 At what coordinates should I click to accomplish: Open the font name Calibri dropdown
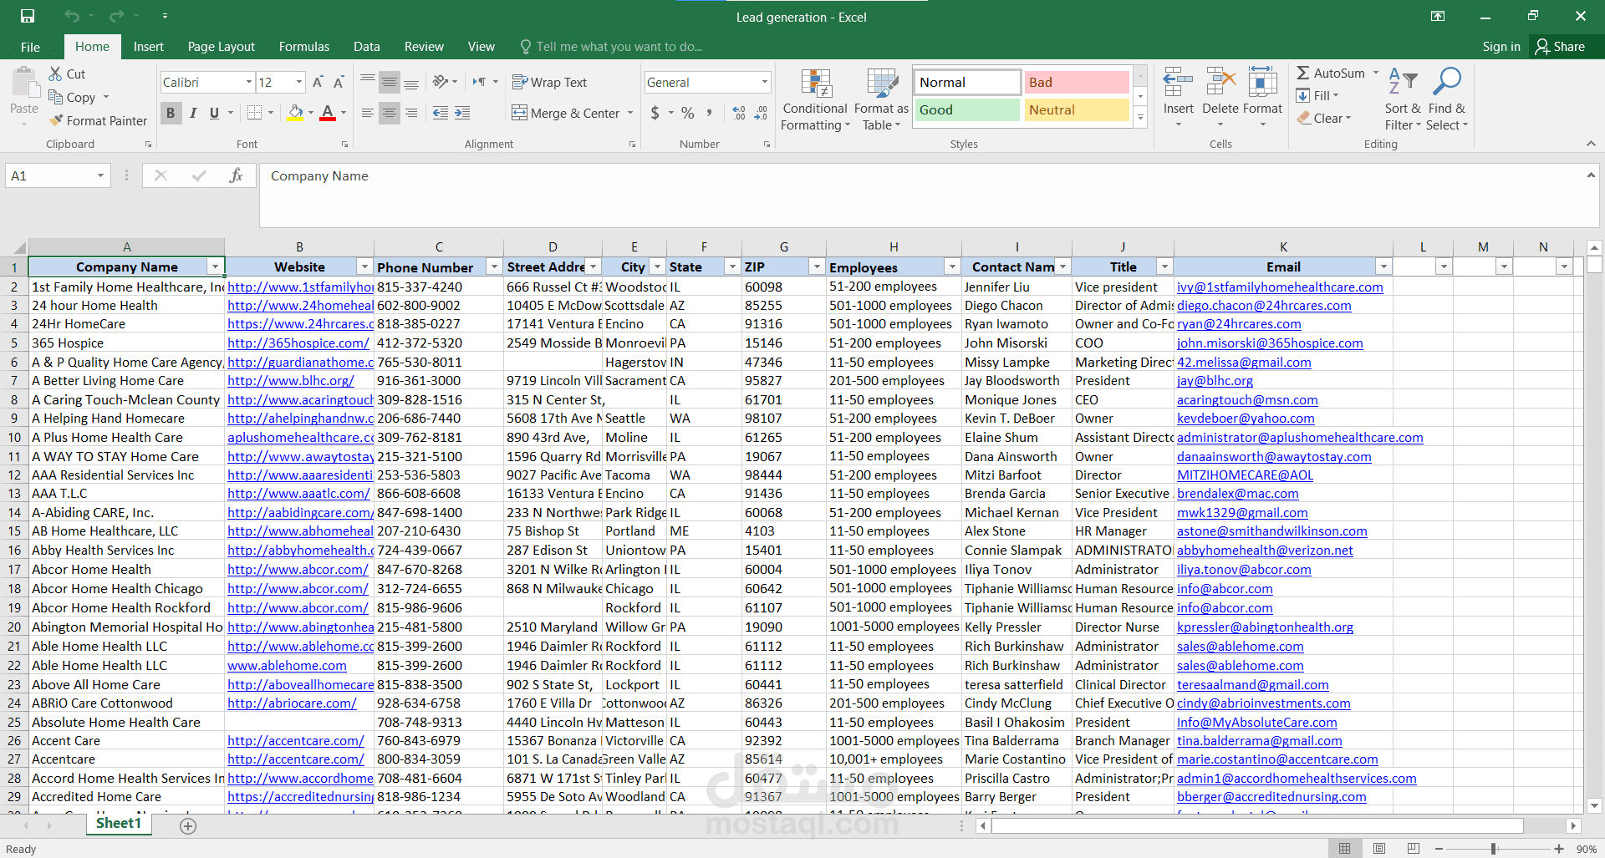(248, 82)
